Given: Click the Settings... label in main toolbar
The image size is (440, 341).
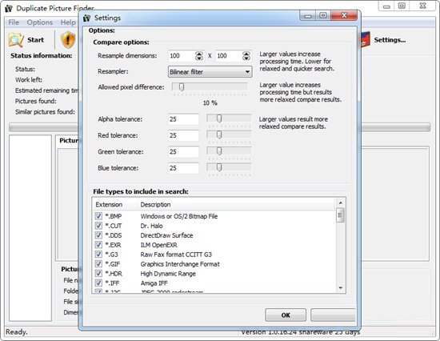Looking at the screenshot, I should click(390, 40).
